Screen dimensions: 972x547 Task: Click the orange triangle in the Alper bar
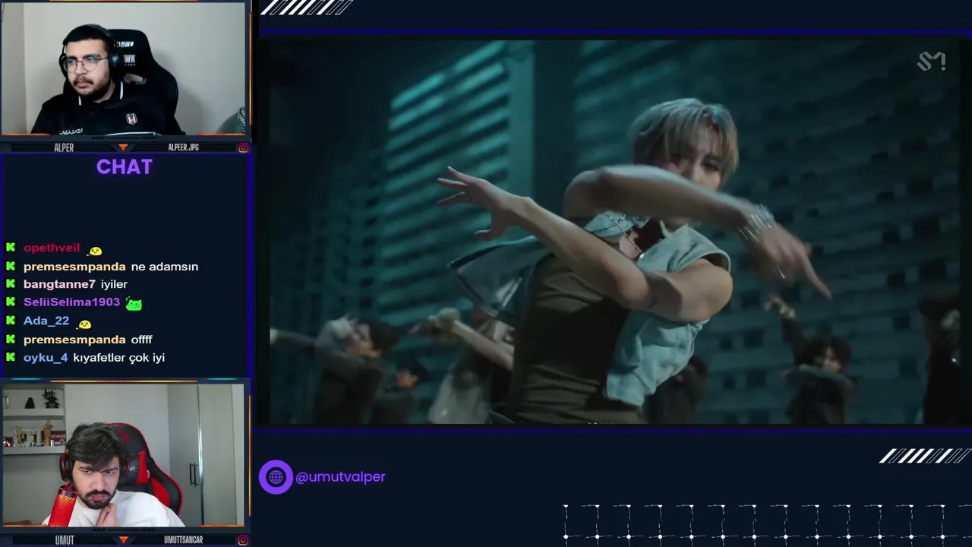123,147
